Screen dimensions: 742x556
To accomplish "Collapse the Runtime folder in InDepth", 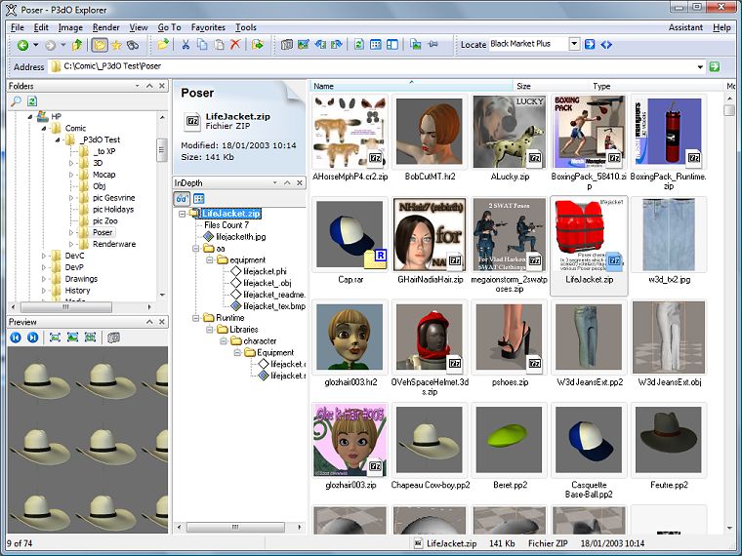I will [195, 318].
